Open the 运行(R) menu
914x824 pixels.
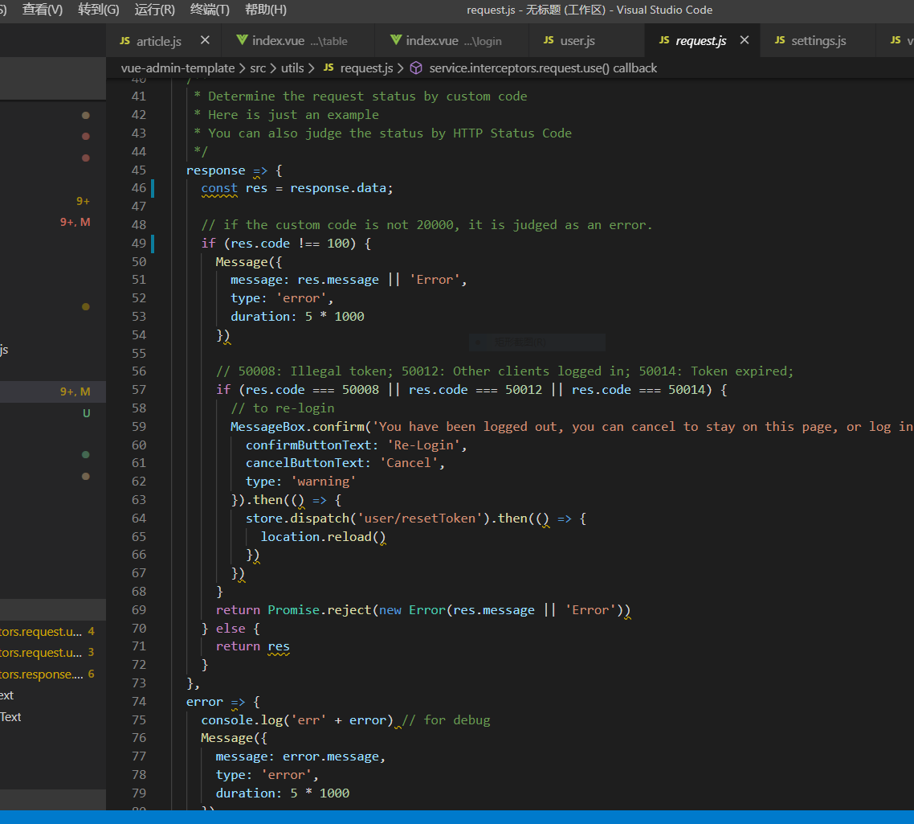point(154,10)
